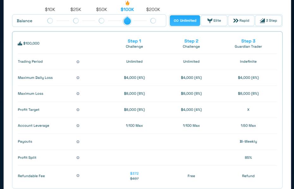Click the Balance label
The image size is (294, 189).
pyautogui.click(x=24, y=21)
